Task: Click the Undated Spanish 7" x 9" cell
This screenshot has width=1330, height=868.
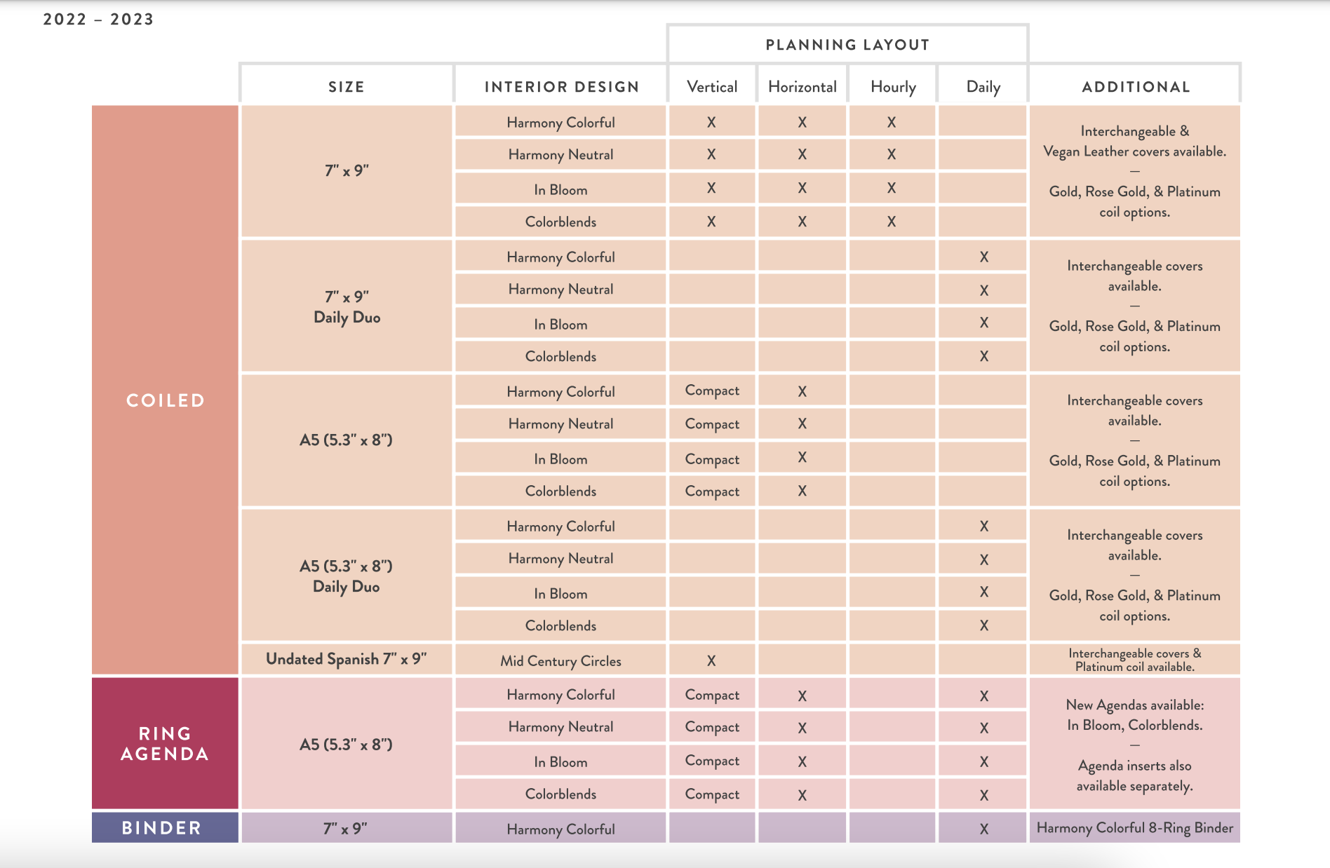Action: click(347, 659)
